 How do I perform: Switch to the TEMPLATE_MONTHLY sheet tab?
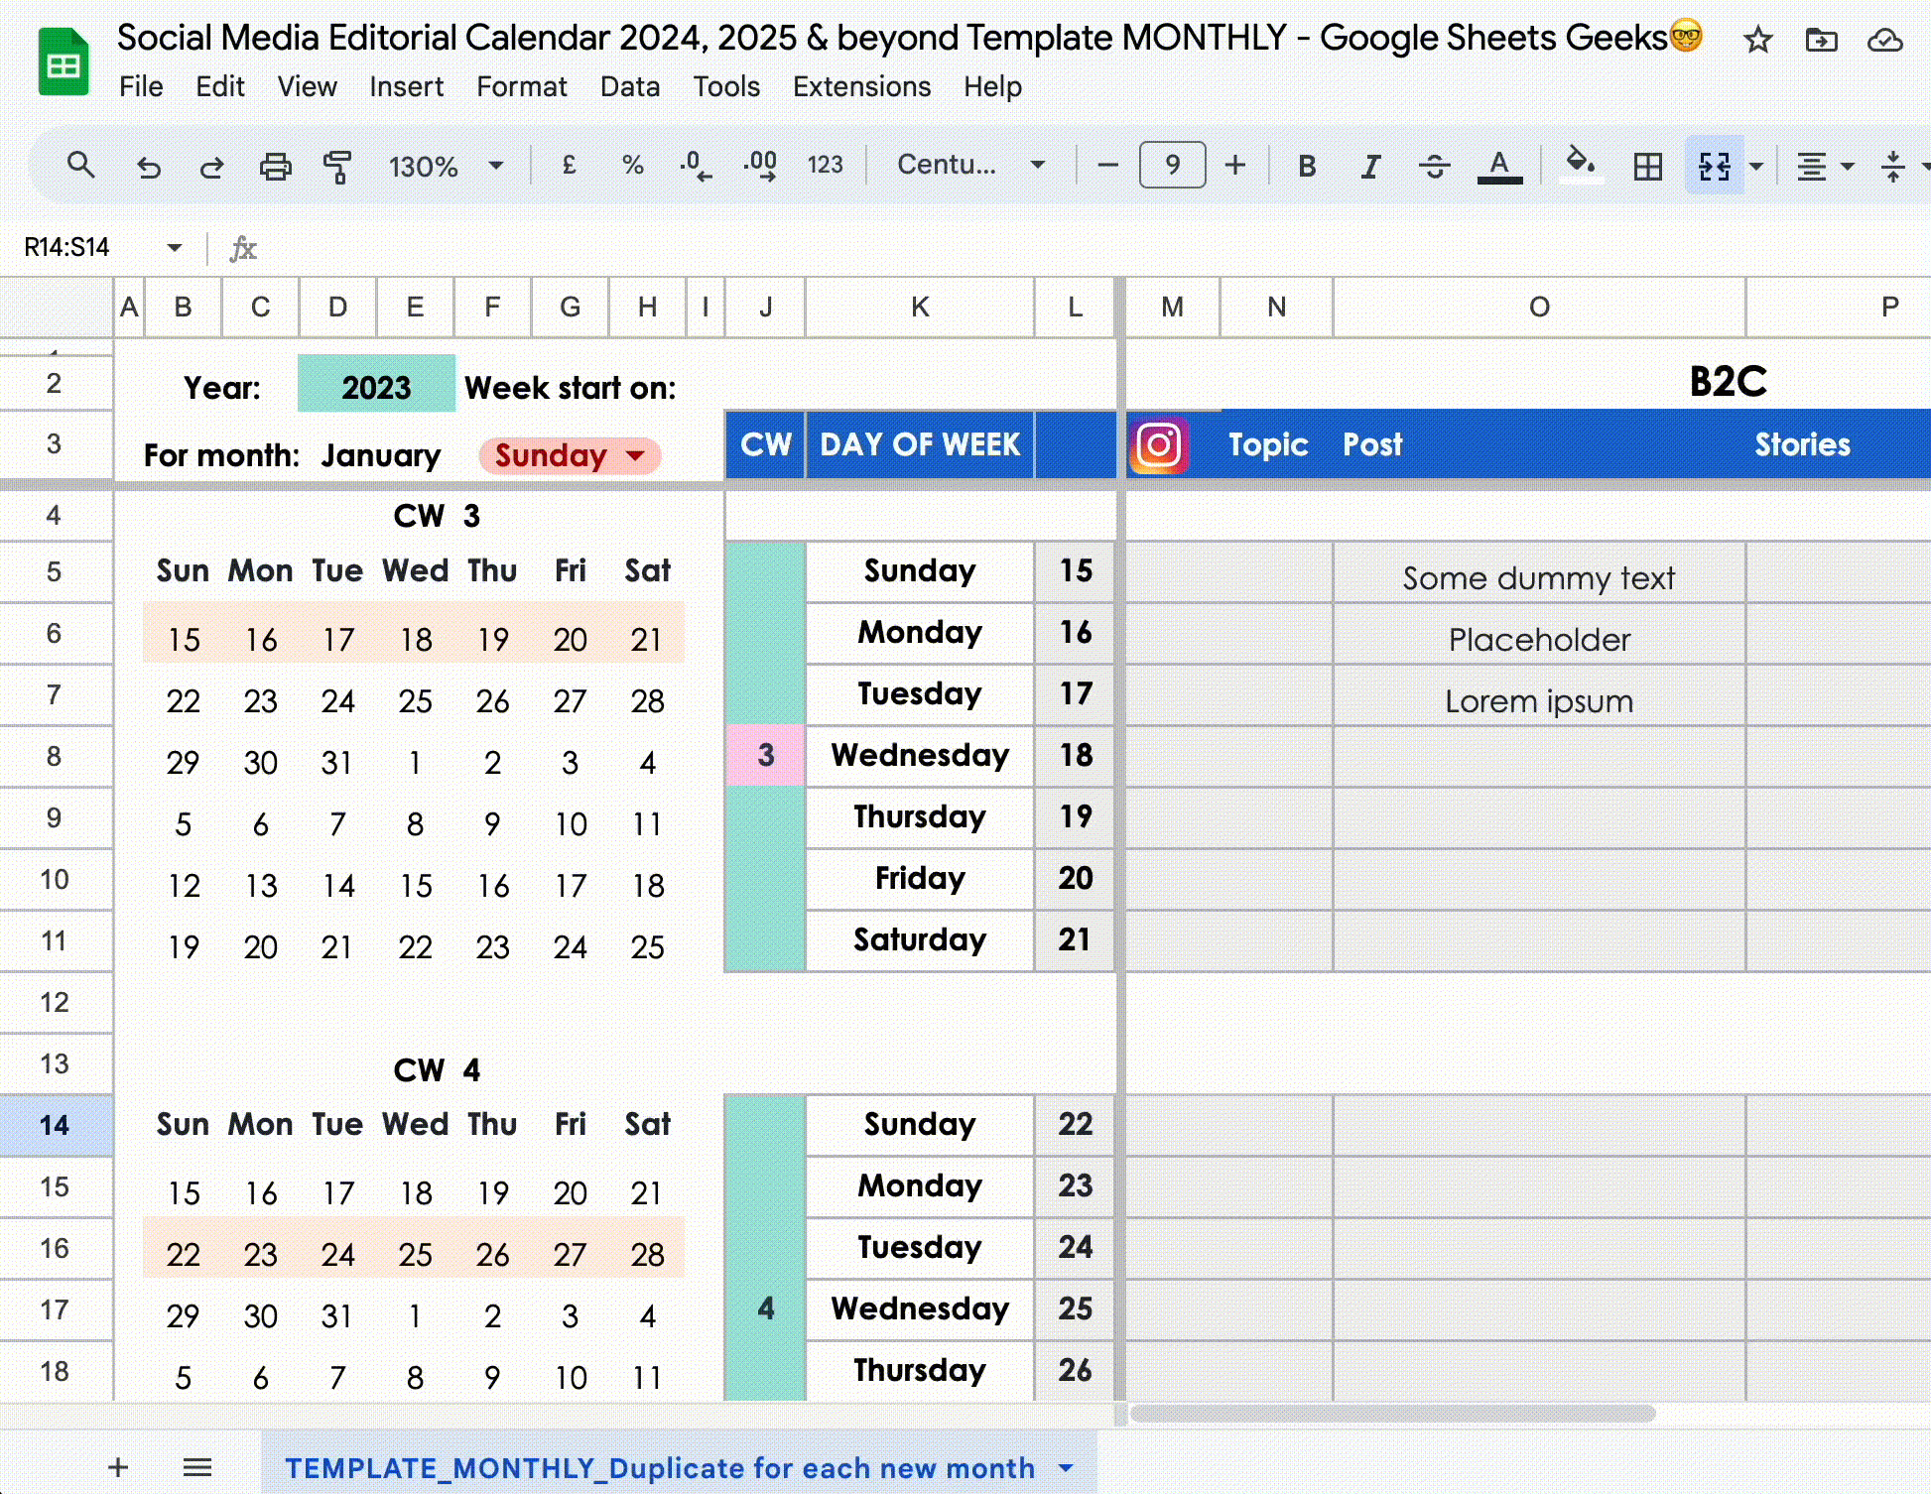[x=660, y=1468]
